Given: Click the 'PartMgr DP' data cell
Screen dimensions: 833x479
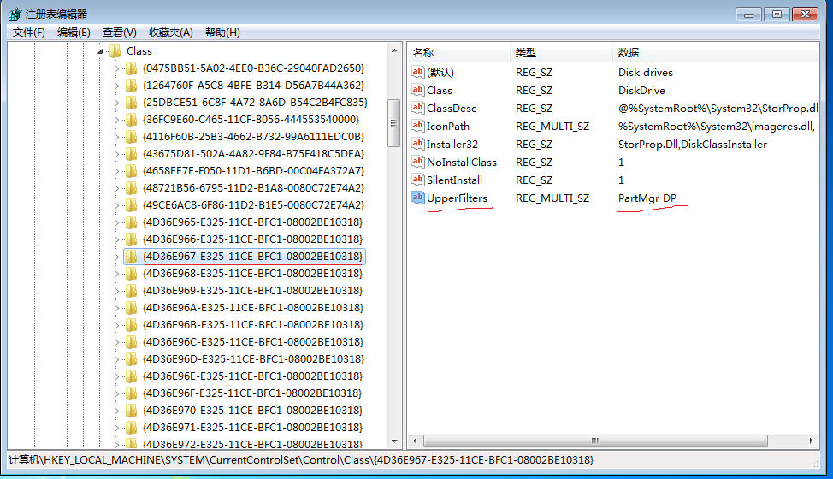Looking at the screenshot, I should pos(647,198).
